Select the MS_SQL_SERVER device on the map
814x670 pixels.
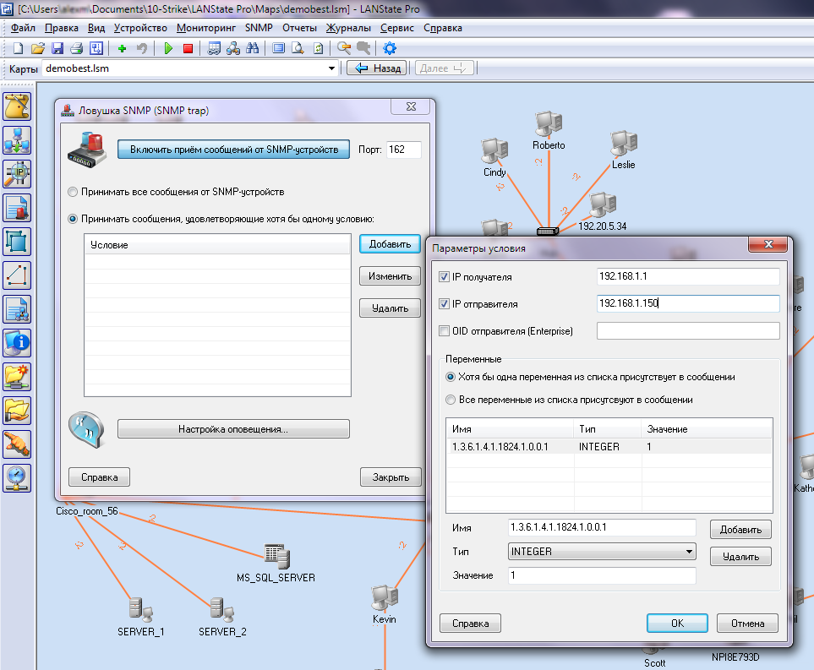pos(276,556)
